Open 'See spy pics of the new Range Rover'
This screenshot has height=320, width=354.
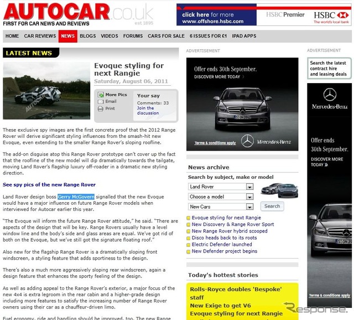[49, 184]
